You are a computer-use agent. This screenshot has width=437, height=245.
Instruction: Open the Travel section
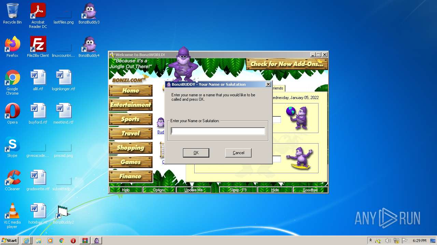130,133
